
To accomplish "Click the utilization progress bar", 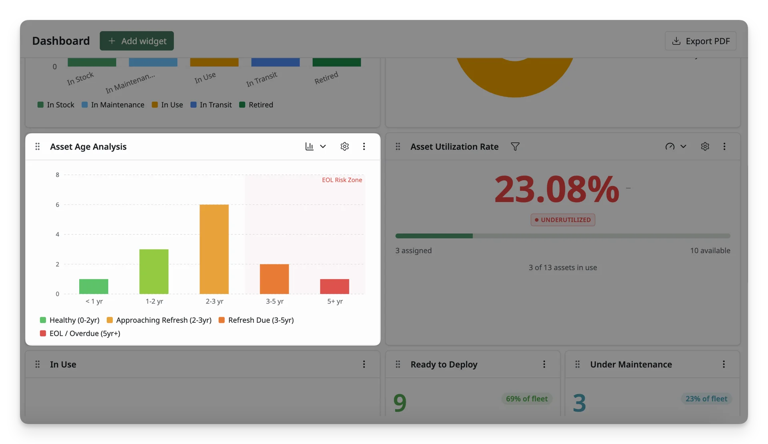I will tap(563, 236).
